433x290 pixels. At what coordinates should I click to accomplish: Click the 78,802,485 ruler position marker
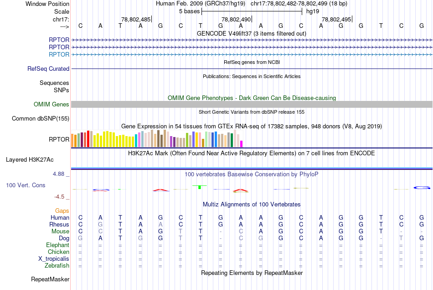(x=136, y=19)
